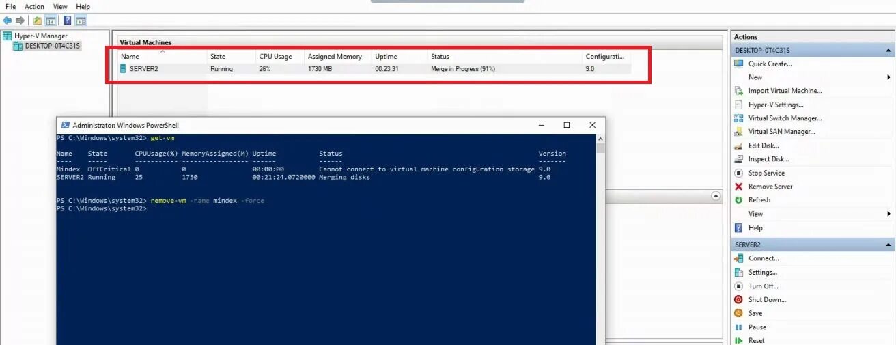Screen dimensions: 896x345
Task: Select the SERVER2 virtual machine row
Action: click(x=374, y=69)
